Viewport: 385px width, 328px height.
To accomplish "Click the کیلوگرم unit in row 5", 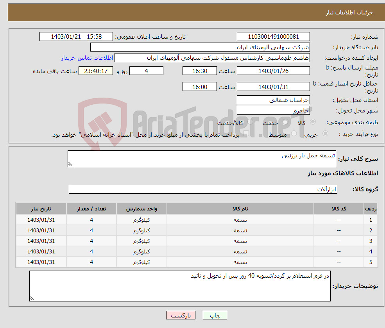I will pos(141,262).
